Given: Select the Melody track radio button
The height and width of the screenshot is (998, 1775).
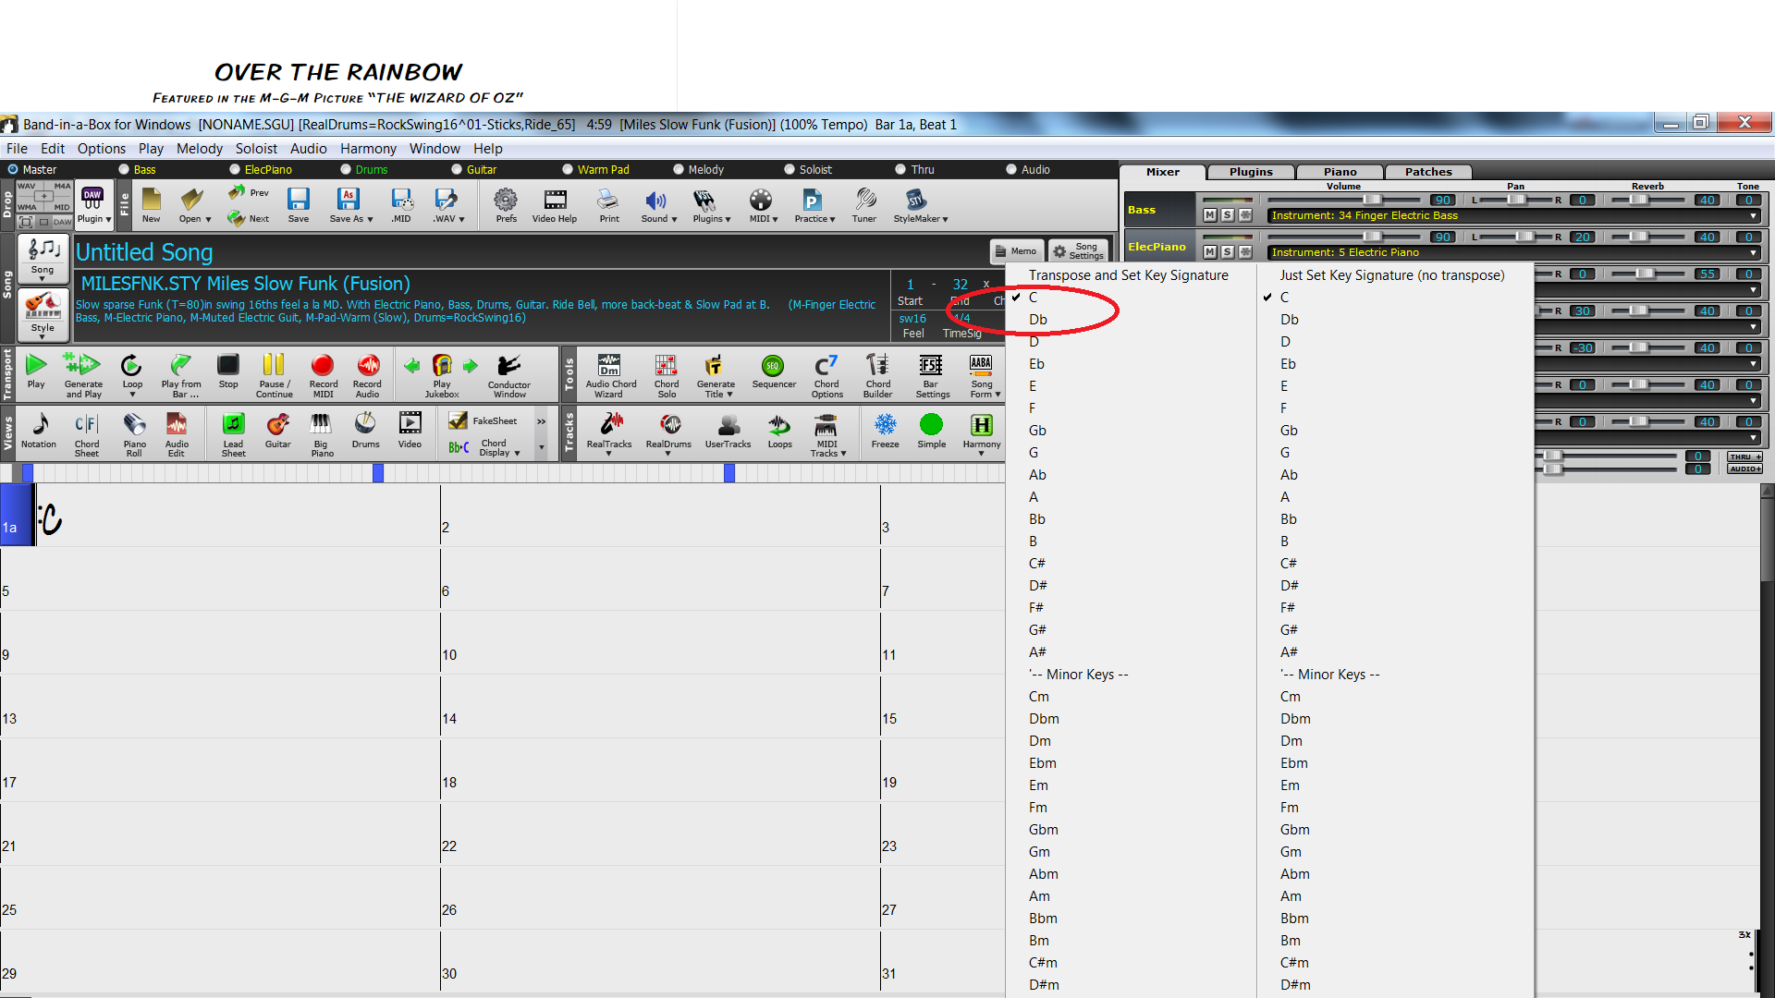Looking at the screenshot, I should coord(679,170).
